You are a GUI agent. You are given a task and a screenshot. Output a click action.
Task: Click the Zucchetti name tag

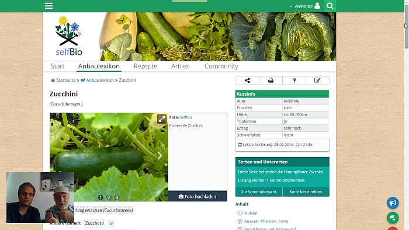click(x=95, y=223)
